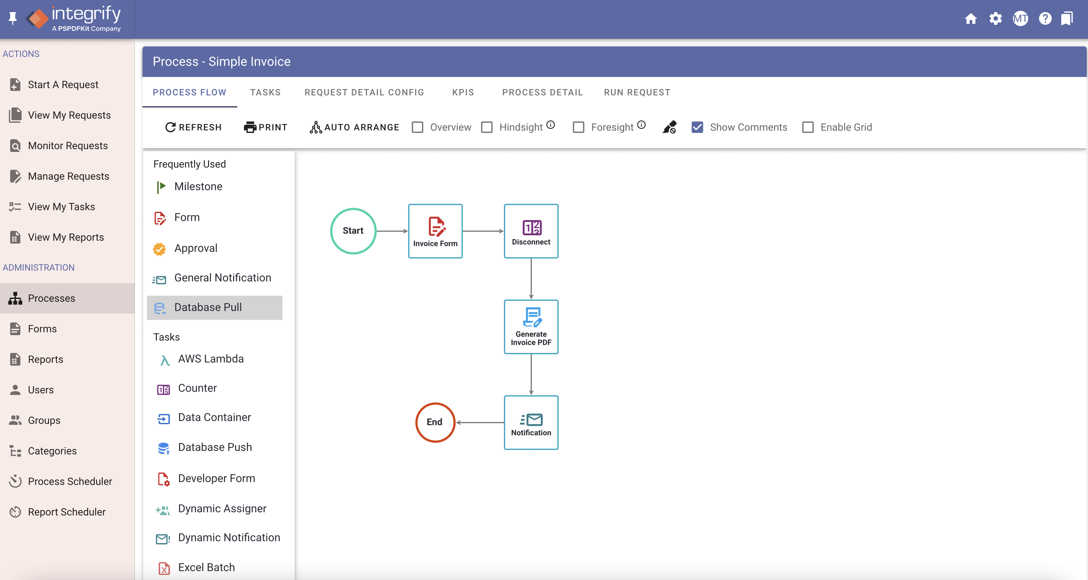This screenshot has height=580, width=1088.
Task: Open View My Requests in sidebar
Action: [x=67, y=115]
